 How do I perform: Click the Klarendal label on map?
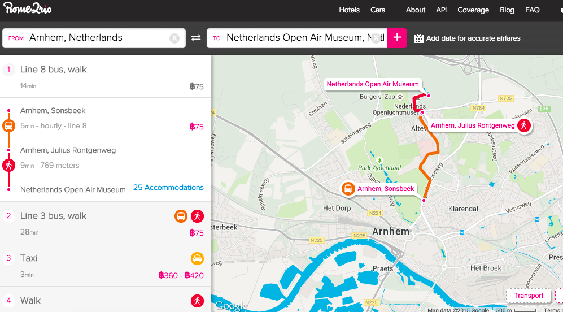(x=464, y=209)
